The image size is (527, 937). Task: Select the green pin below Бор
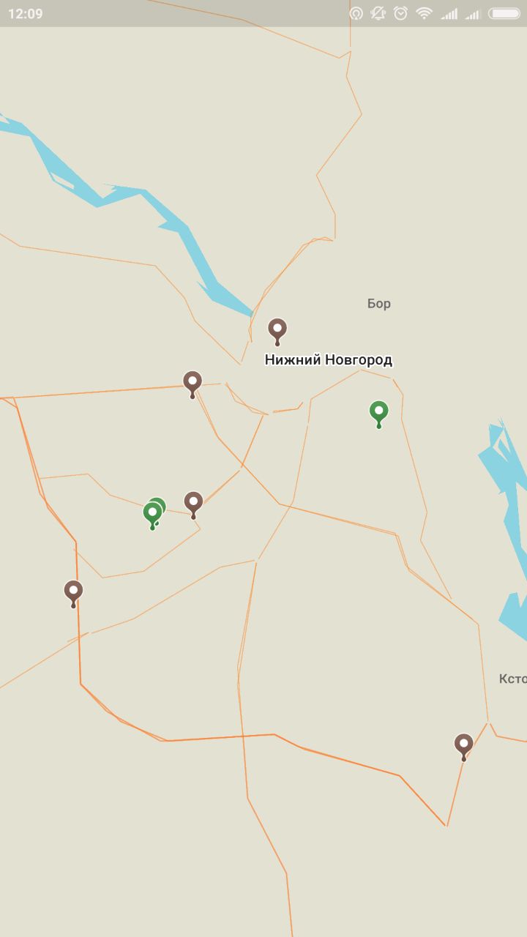378,414
